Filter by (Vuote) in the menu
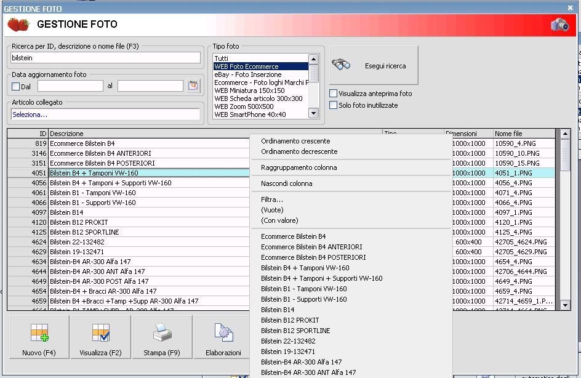The height and width of the screenshot is (378, 581). (272, 209)
